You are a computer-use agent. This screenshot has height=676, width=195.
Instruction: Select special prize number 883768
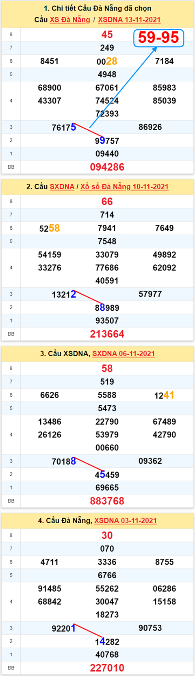107,501
